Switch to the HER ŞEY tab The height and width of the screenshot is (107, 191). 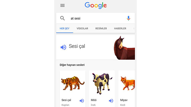pos(65,29)
